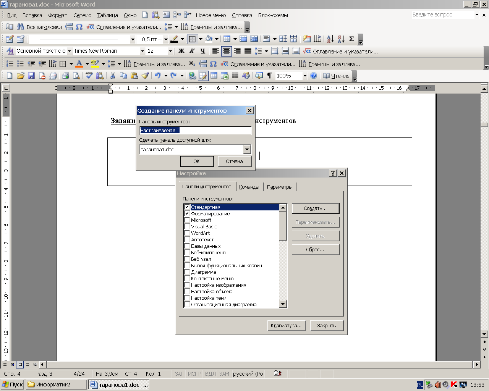Click the Draw Table pencil icon
The height and width of the screenshot is (391, 489).
[x=10, y=39]
